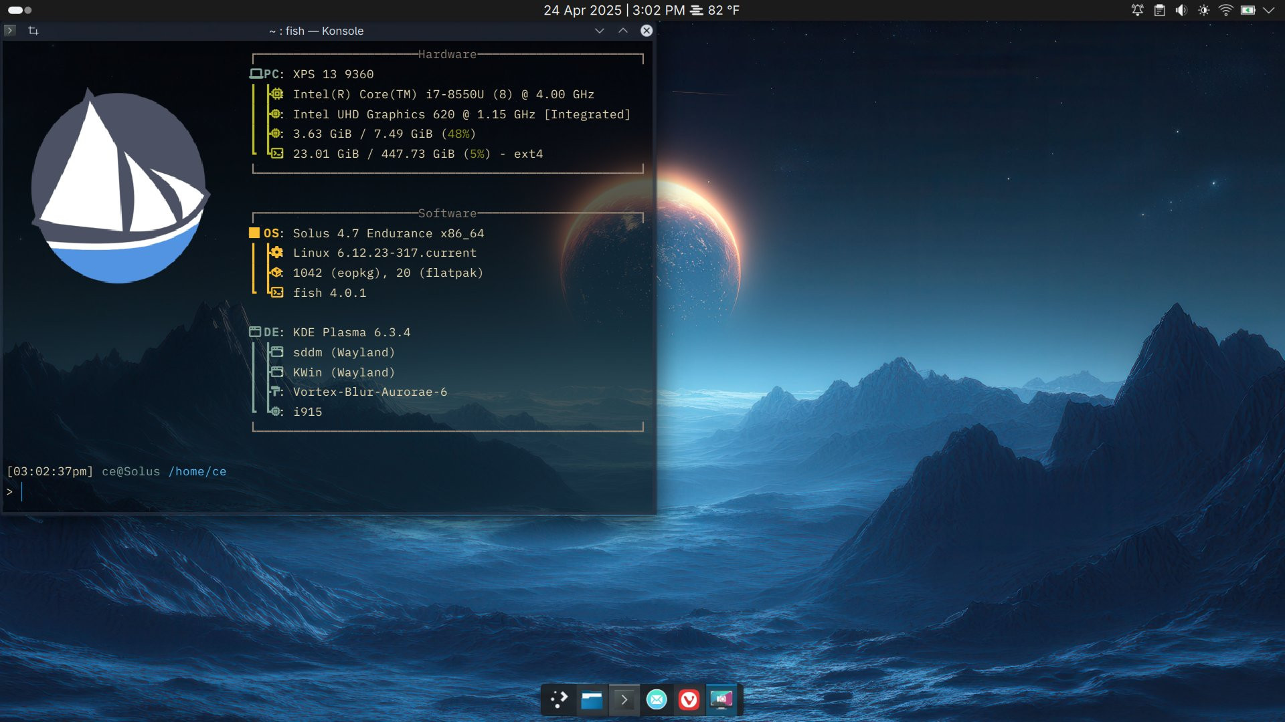
Task: Open the battery and power tray icon
Action: (x=1248, y=10)
